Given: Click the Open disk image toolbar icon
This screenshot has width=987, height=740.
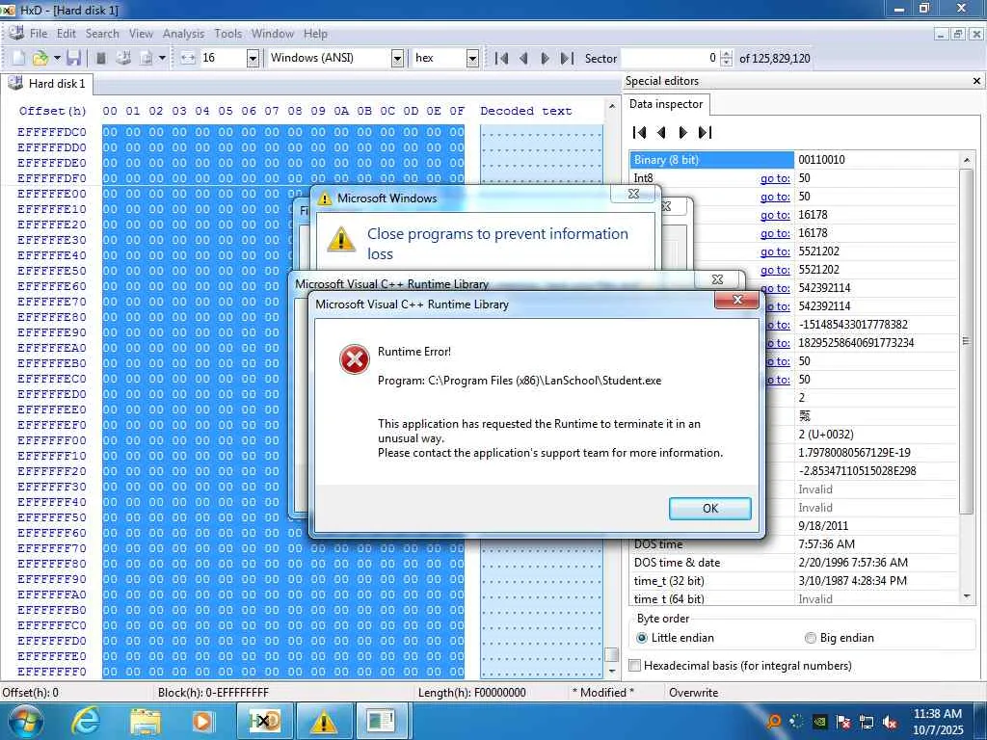Looking at the screenshot, I should click(147, 58).
